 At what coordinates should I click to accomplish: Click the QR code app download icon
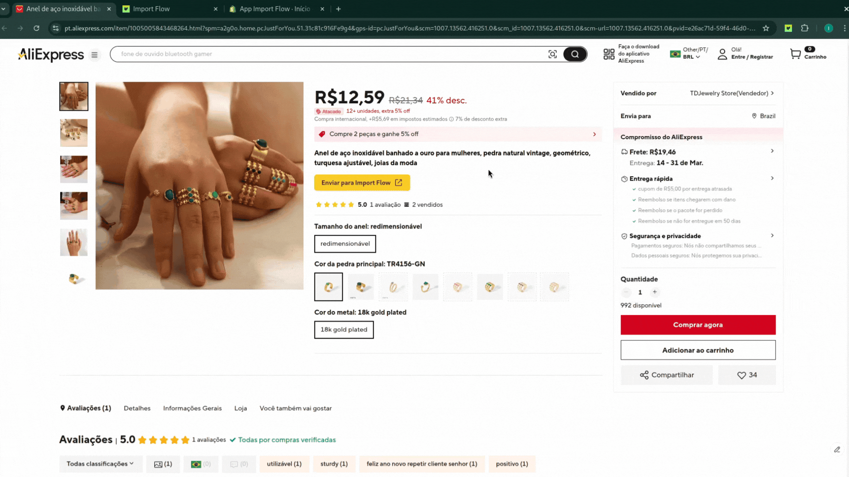tap(608, 54)
